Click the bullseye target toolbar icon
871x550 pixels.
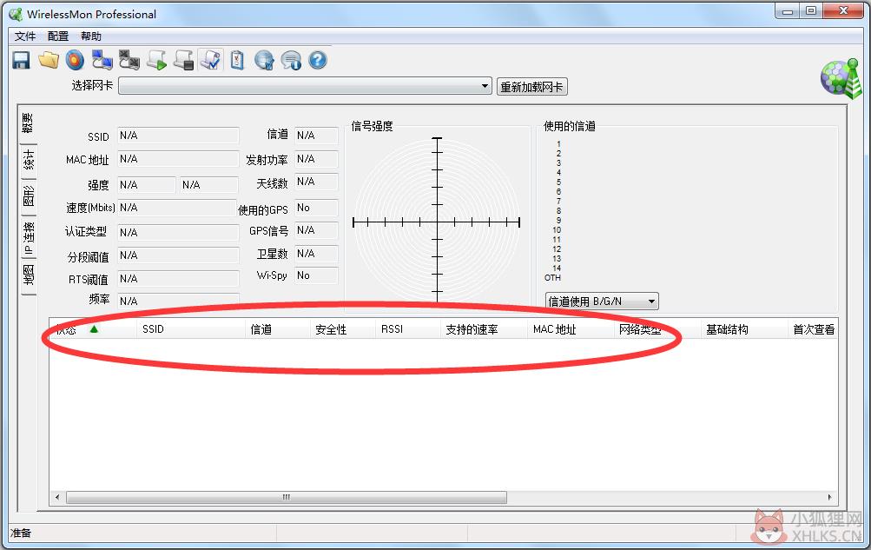[75, 60]
